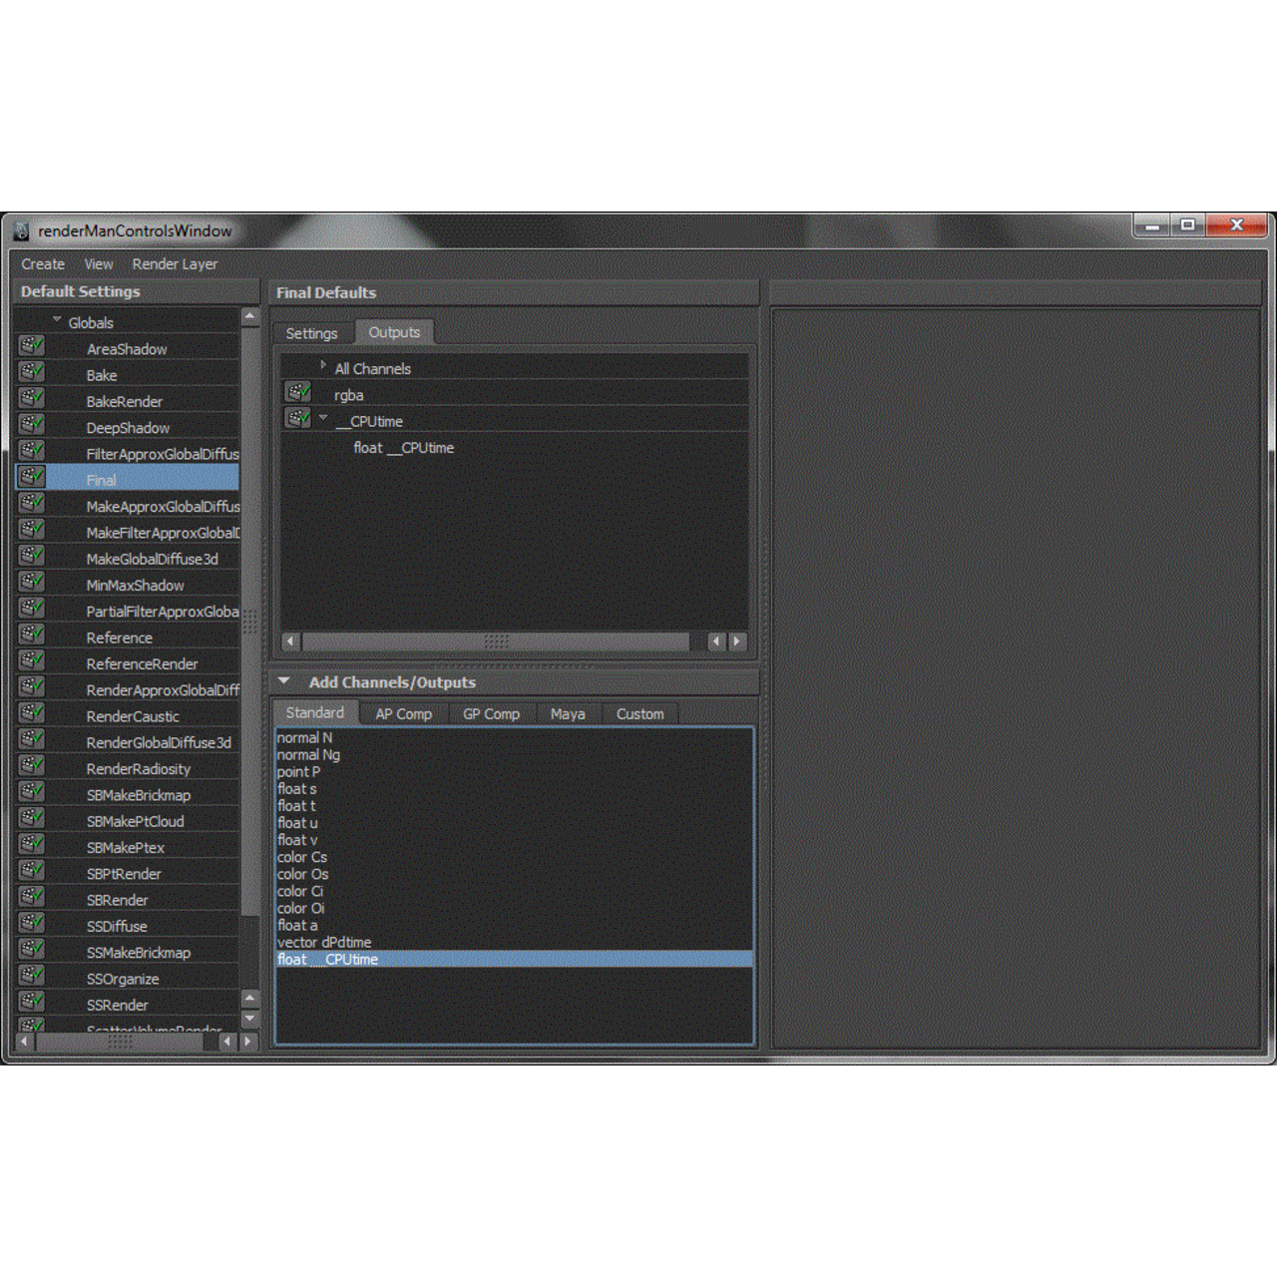The height and width of the screenshot is (1277, 1277).
Task: Click the icon beside AreaShadow pass
Action: click(31, 346)
